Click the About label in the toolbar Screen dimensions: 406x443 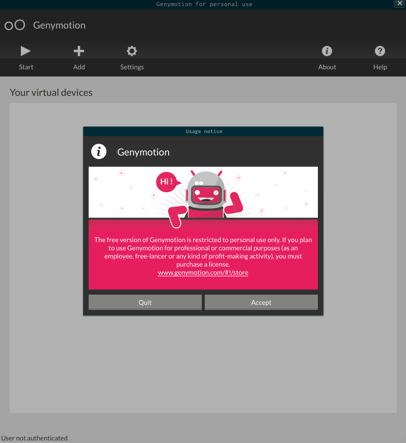coord(327,67)
